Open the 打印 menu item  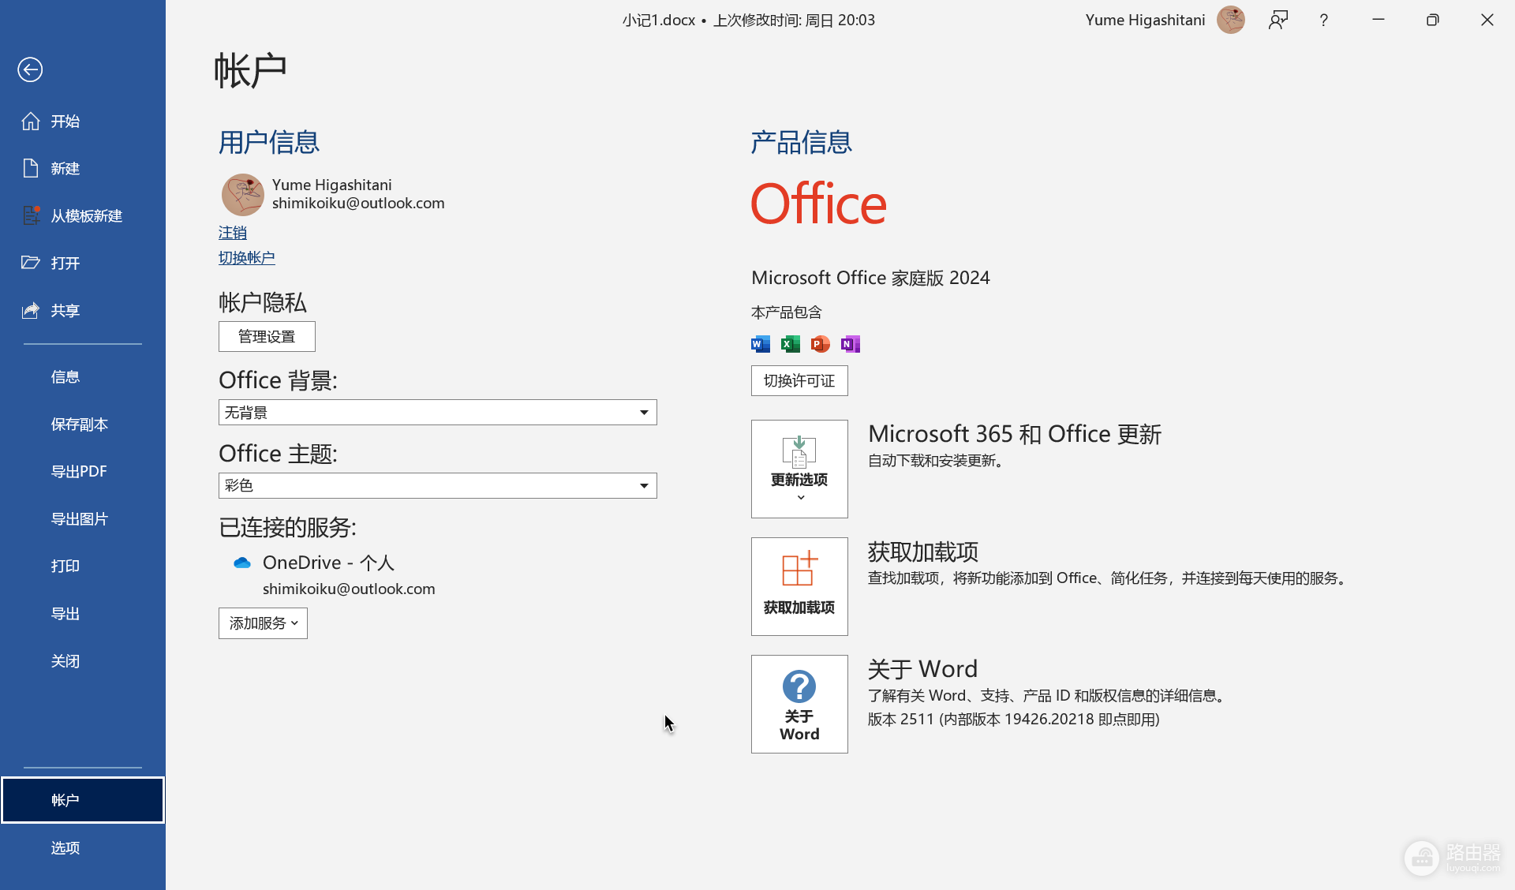[83, 567]
